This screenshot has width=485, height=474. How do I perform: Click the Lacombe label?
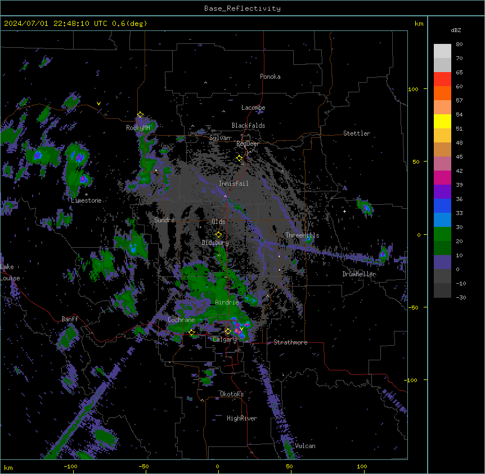253,108
